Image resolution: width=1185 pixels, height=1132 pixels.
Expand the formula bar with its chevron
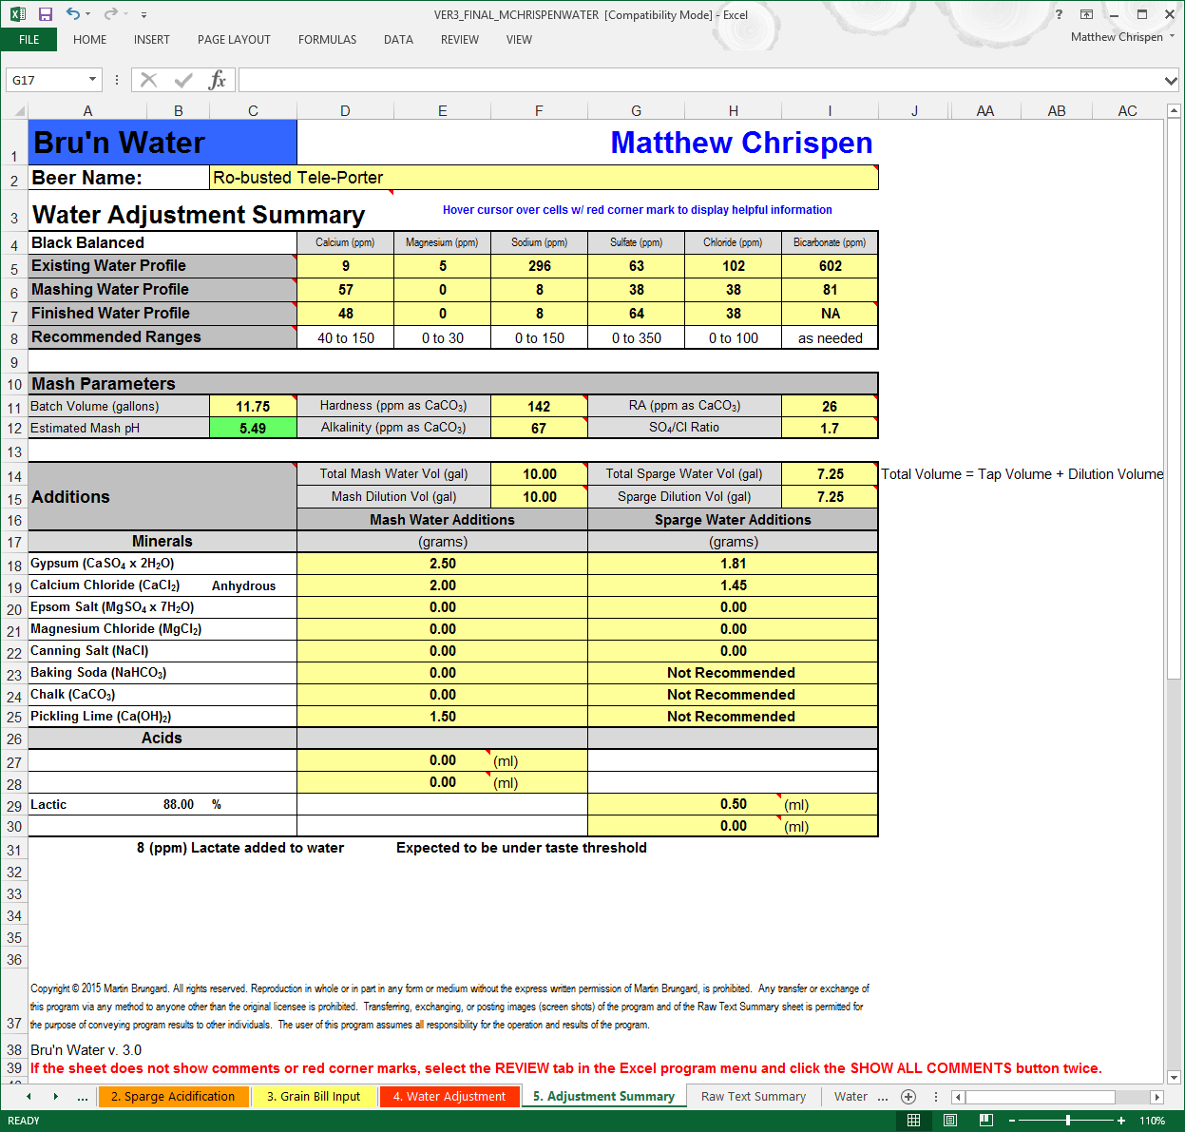pos(1171,80)
